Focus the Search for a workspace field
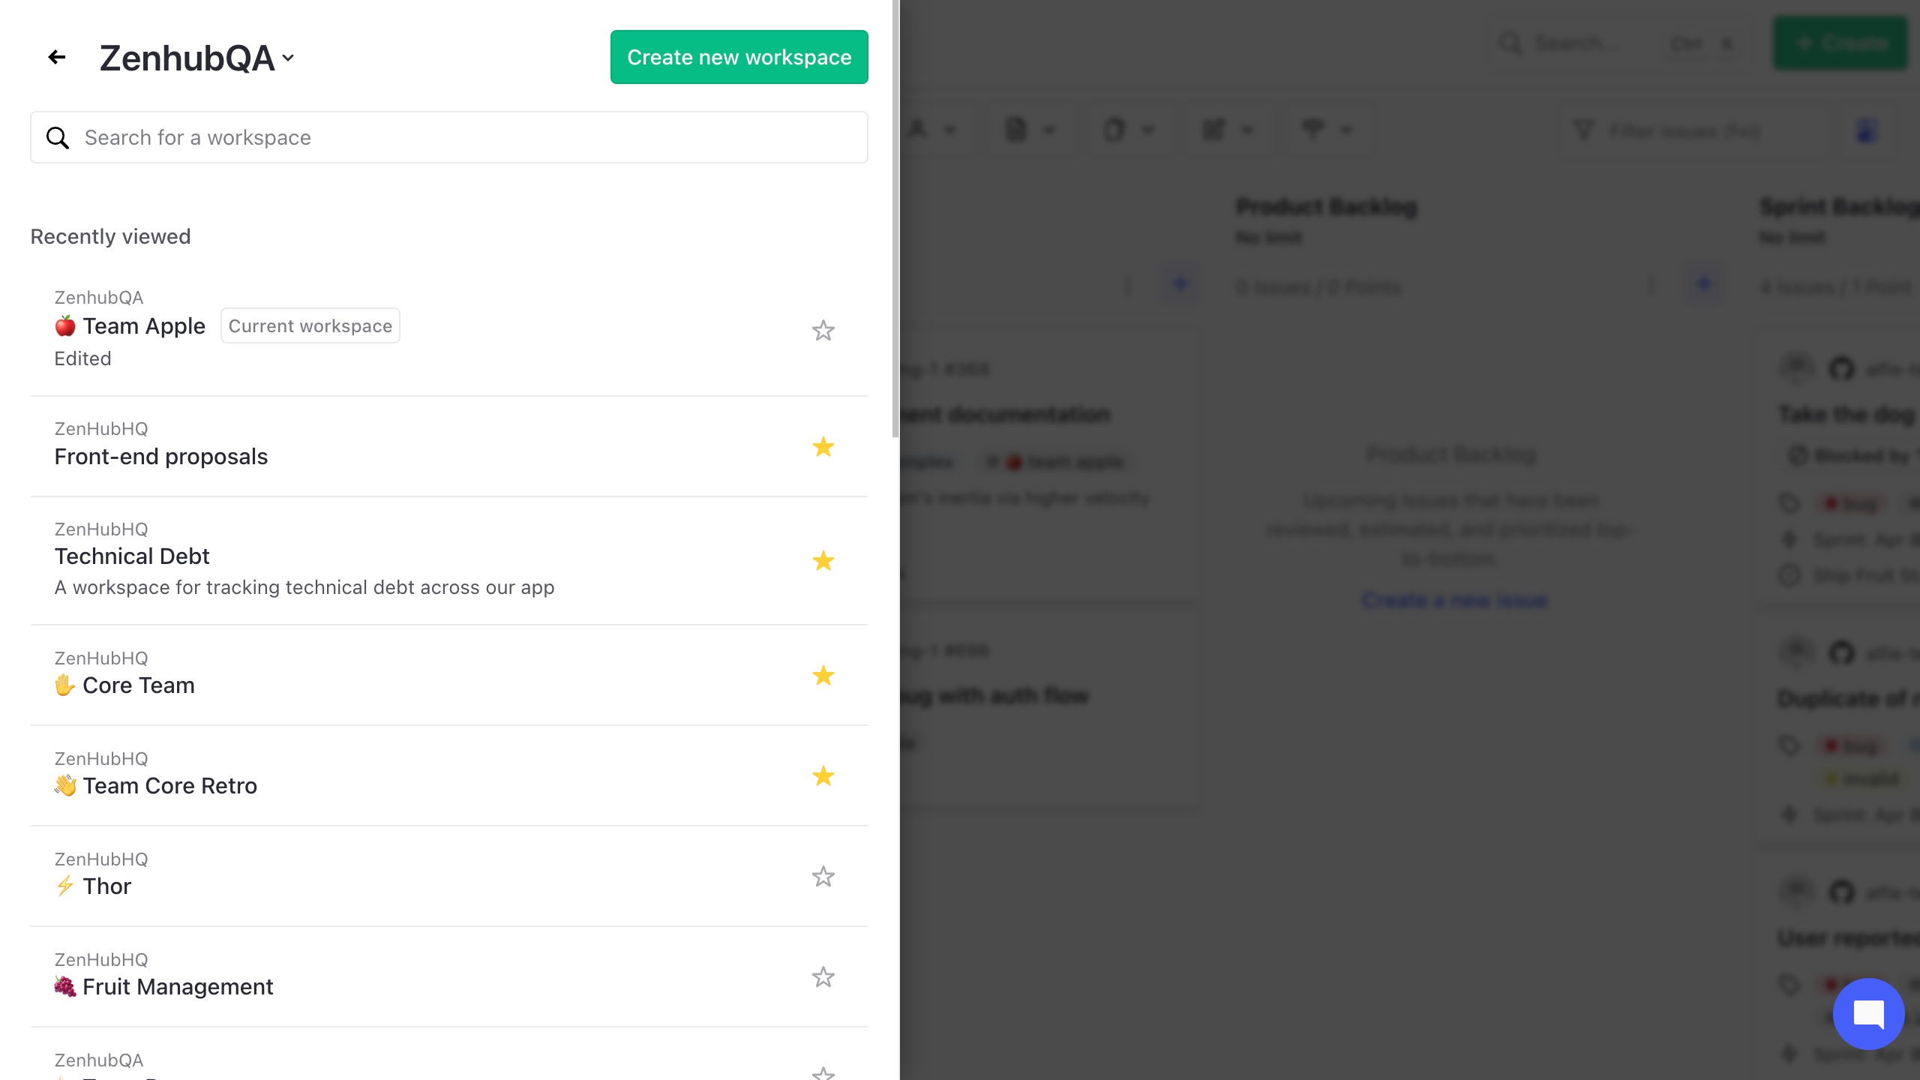The height and width of the screenshot is (1080, 1920). coord(449,137)
